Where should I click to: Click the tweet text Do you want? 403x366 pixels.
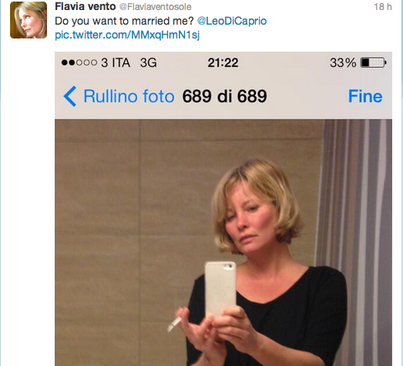click(x=86, y=22)
